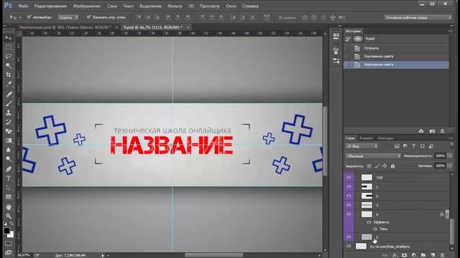Select the Eyedropper tool
Viewport: 460px width, 258px height.
coord(9,84)
